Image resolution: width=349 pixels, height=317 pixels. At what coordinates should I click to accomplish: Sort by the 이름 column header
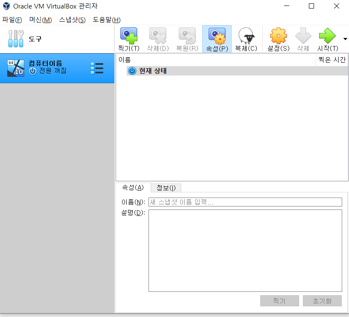pos(216,60)
